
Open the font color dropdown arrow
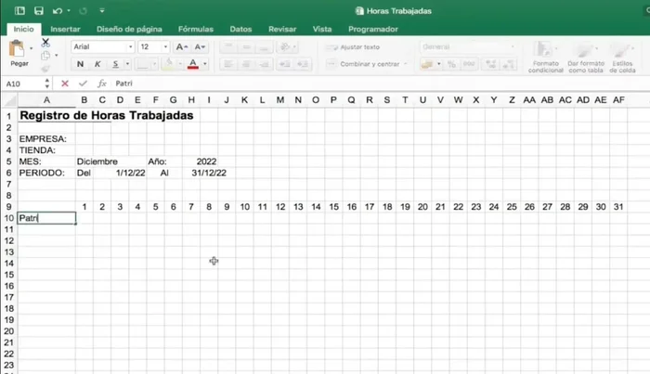pyautogui.click(x=205, y=64)
